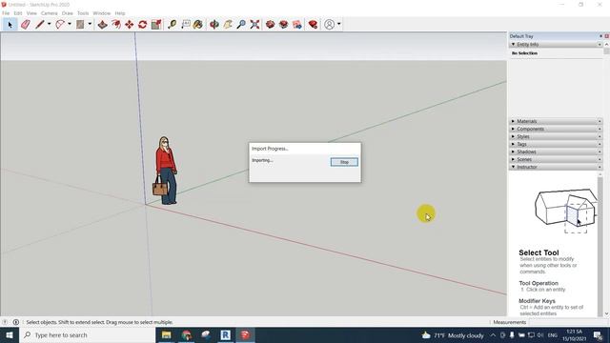This screenshot has height=343, width=610.
Task: Click the Windows Start button
Action: point(10,334)
